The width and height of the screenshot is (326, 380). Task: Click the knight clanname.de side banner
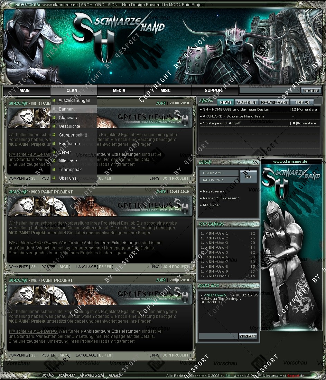[x=291, y=245]
